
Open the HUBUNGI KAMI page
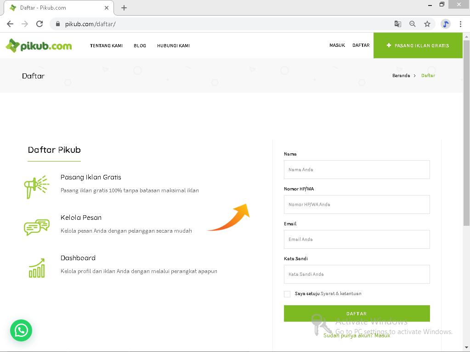click(173, 45)
